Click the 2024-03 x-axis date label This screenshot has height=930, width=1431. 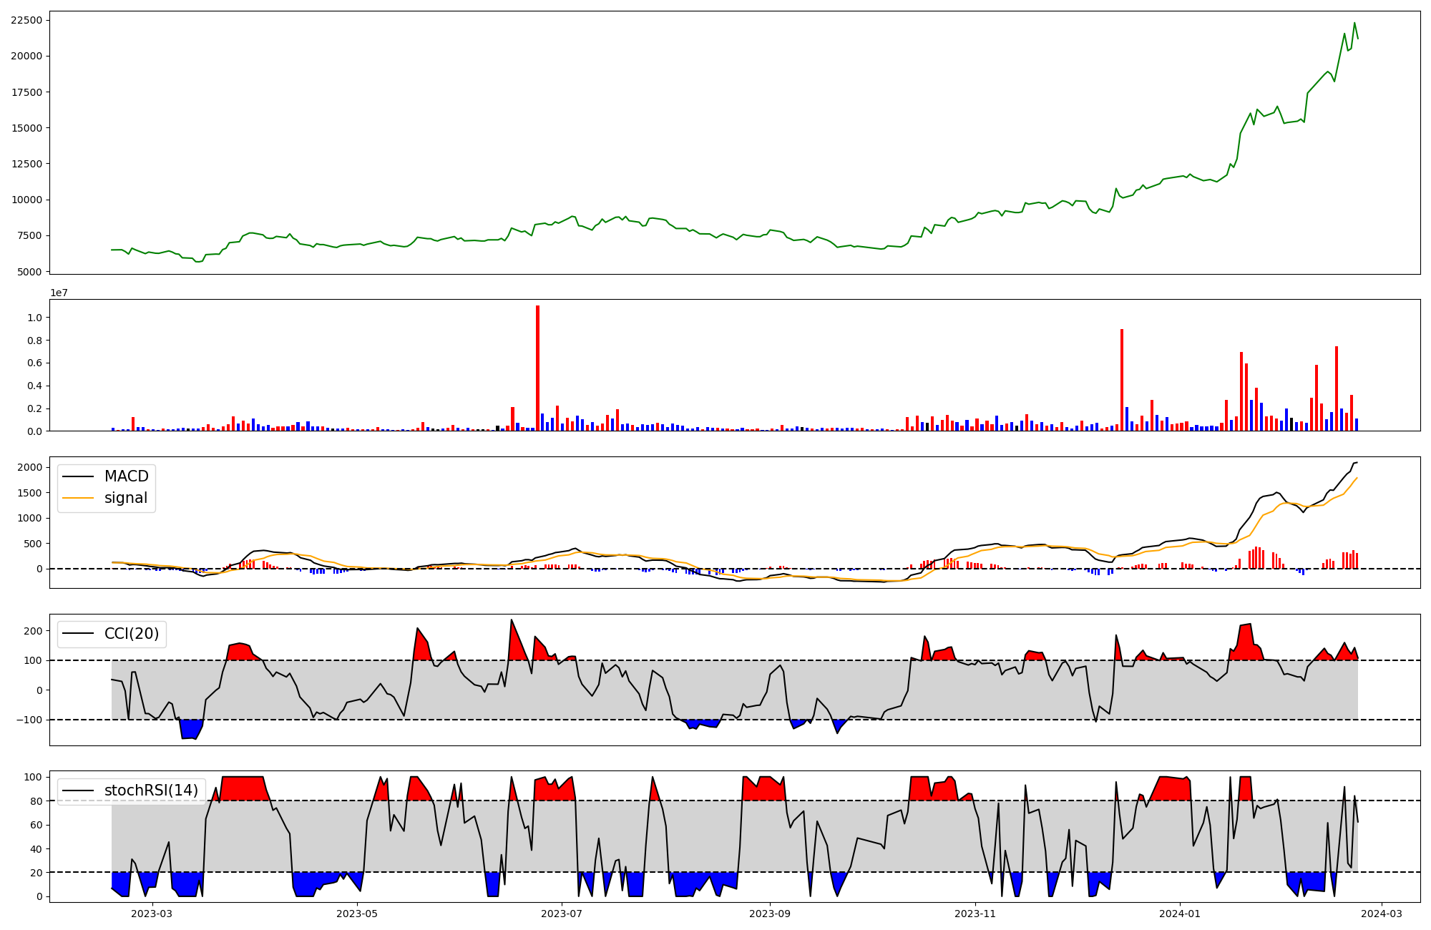coord(1381,914)
